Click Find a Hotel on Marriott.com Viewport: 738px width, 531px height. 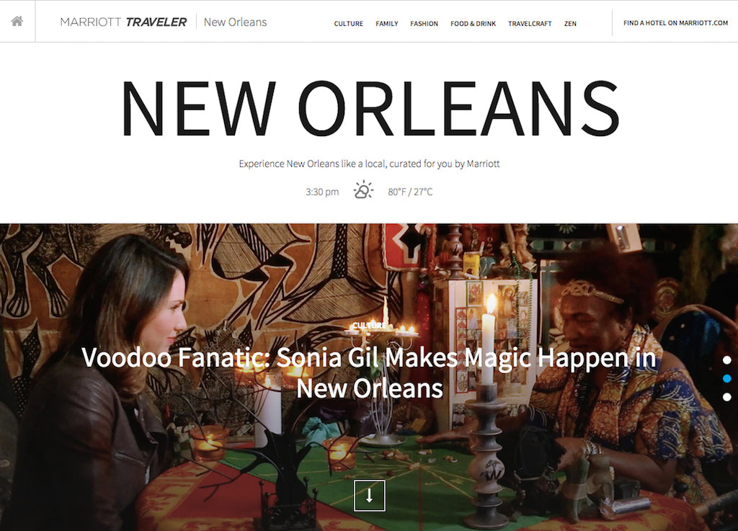coord(675,22)
